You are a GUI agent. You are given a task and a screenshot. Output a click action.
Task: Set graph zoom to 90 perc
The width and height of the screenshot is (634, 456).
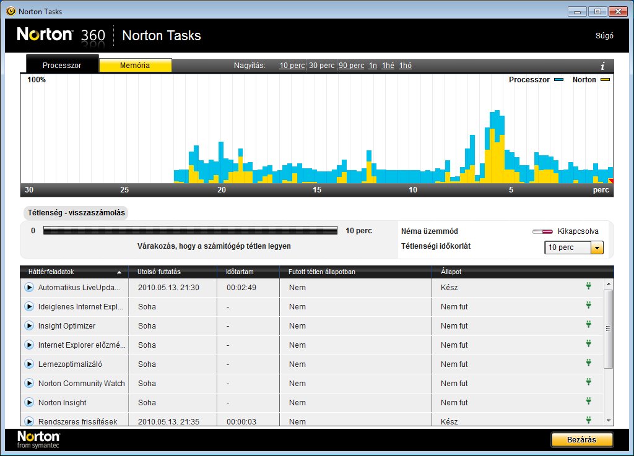pyautogui.click(x=351, y=66)
